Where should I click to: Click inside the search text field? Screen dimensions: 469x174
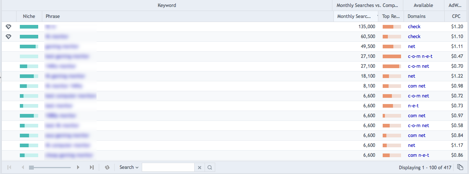(168, 167)
